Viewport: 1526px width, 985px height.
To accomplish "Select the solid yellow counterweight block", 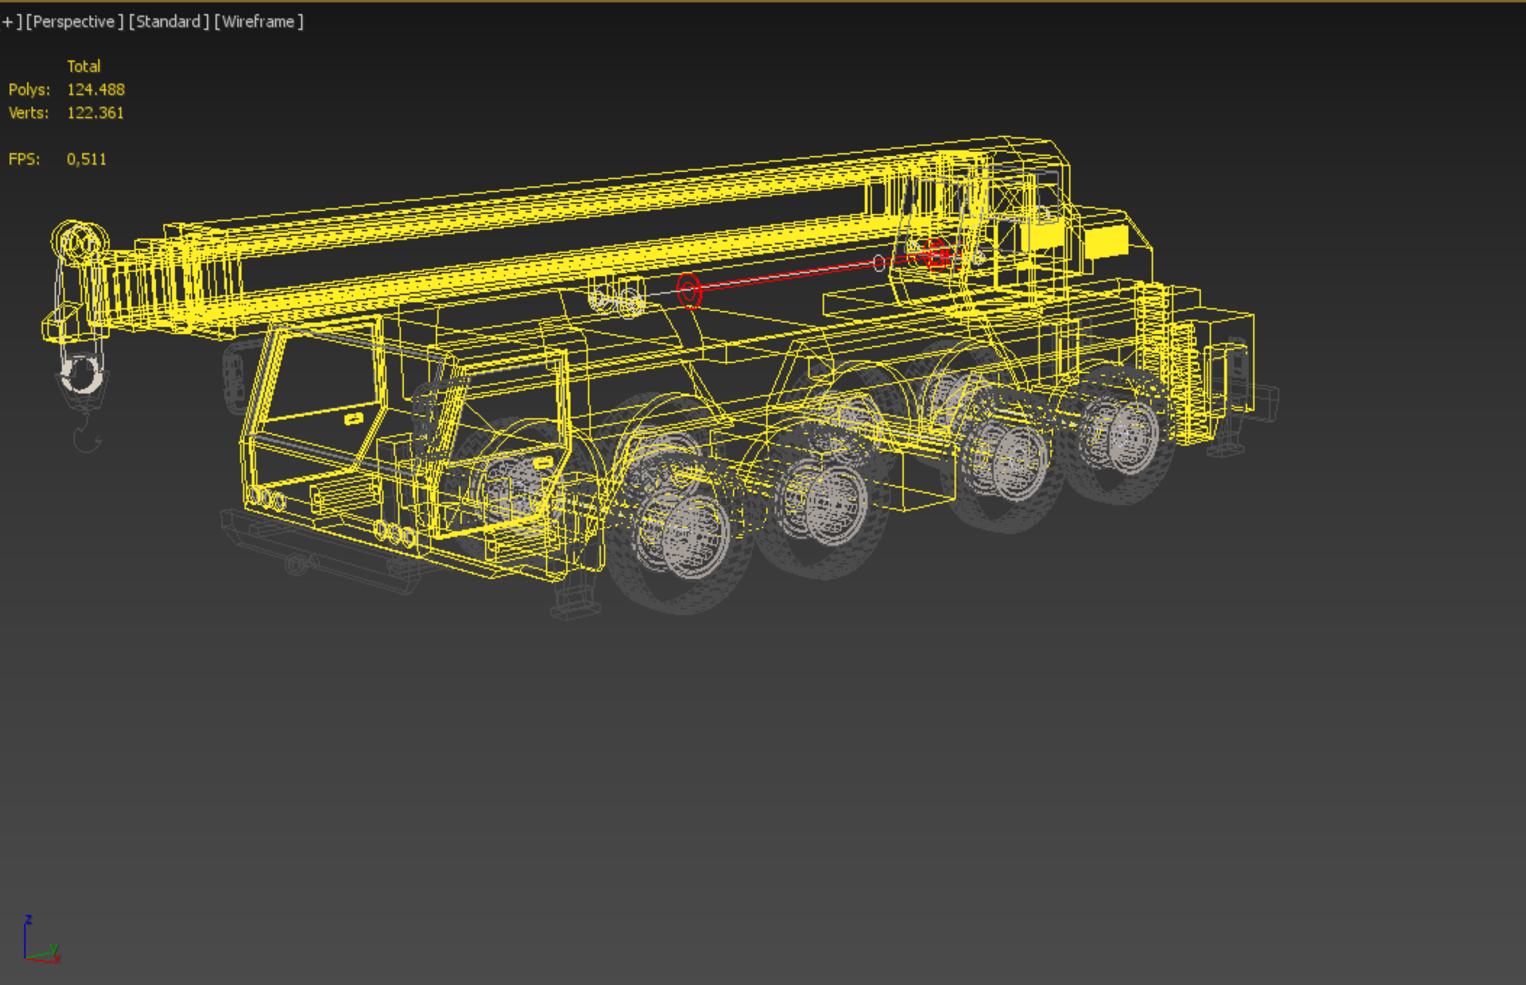I will coord(1105,242).
